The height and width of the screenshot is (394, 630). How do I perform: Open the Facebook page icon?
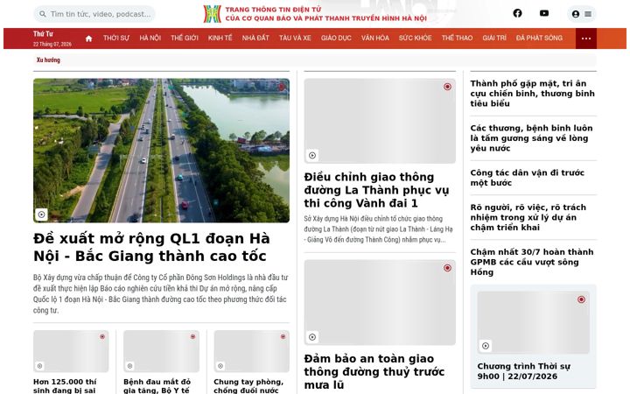tap(517, 13)
